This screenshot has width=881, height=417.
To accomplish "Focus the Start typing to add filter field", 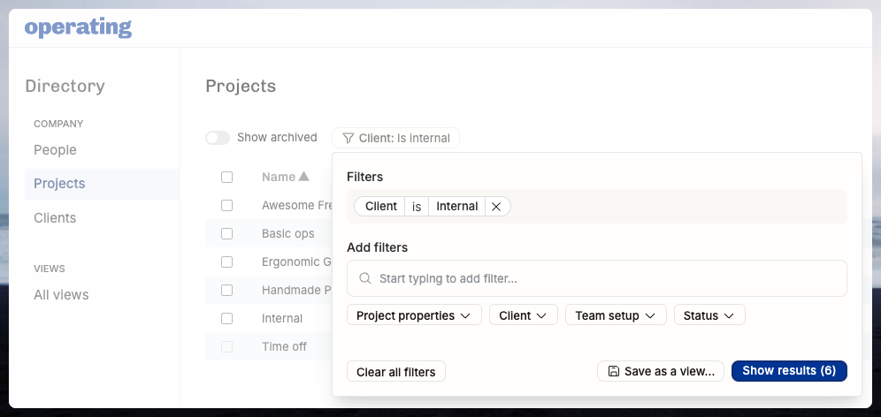I will (601, 278).
